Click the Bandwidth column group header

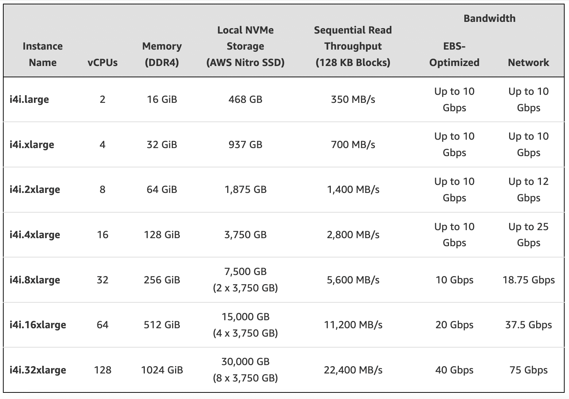tap(489, 18)
